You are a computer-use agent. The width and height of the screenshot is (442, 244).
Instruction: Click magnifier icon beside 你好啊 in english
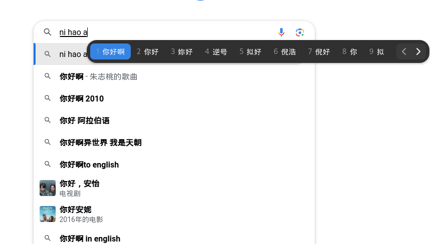pos(47,238)
